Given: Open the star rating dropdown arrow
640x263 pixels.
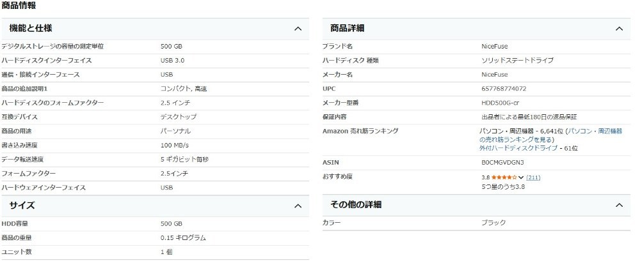Looking at the screenshot, I should [521, 177].
